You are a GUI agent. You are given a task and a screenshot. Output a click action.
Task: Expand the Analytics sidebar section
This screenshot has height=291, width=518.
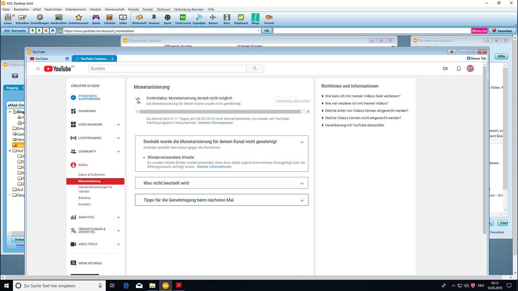[118, 217]
